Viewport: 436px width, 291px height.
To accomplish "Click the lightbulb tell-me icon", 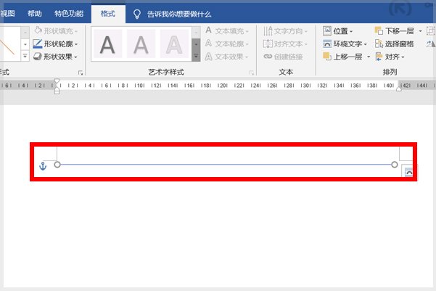I will [x=137, y=15].
